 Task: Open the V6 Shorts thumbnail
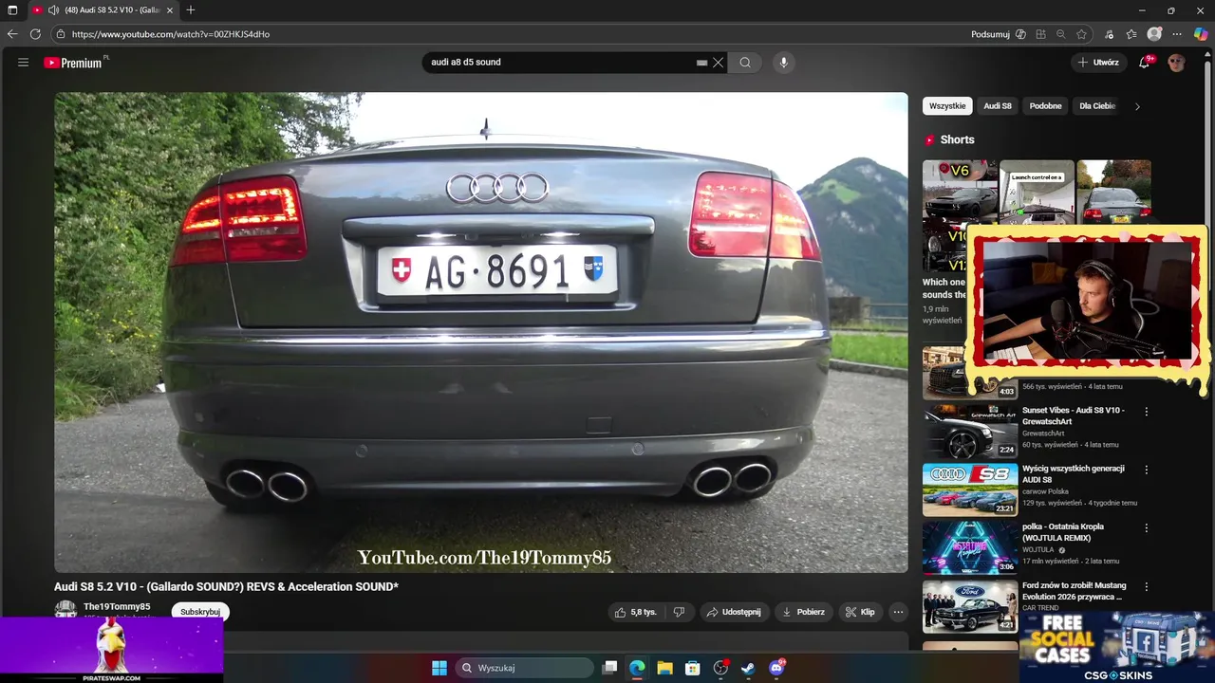point(960,215)
